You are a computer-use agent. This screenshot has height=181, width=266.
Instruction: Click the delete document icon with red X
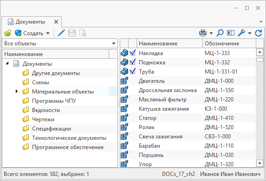click(83, 33)
